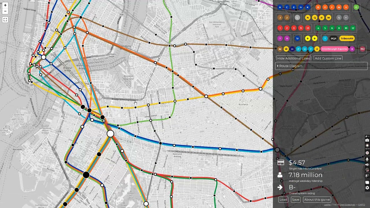Screen dimensions: 370x208
Task: Select the green 5 line badge
Action: pyautogui.click(x=325, y=28)
